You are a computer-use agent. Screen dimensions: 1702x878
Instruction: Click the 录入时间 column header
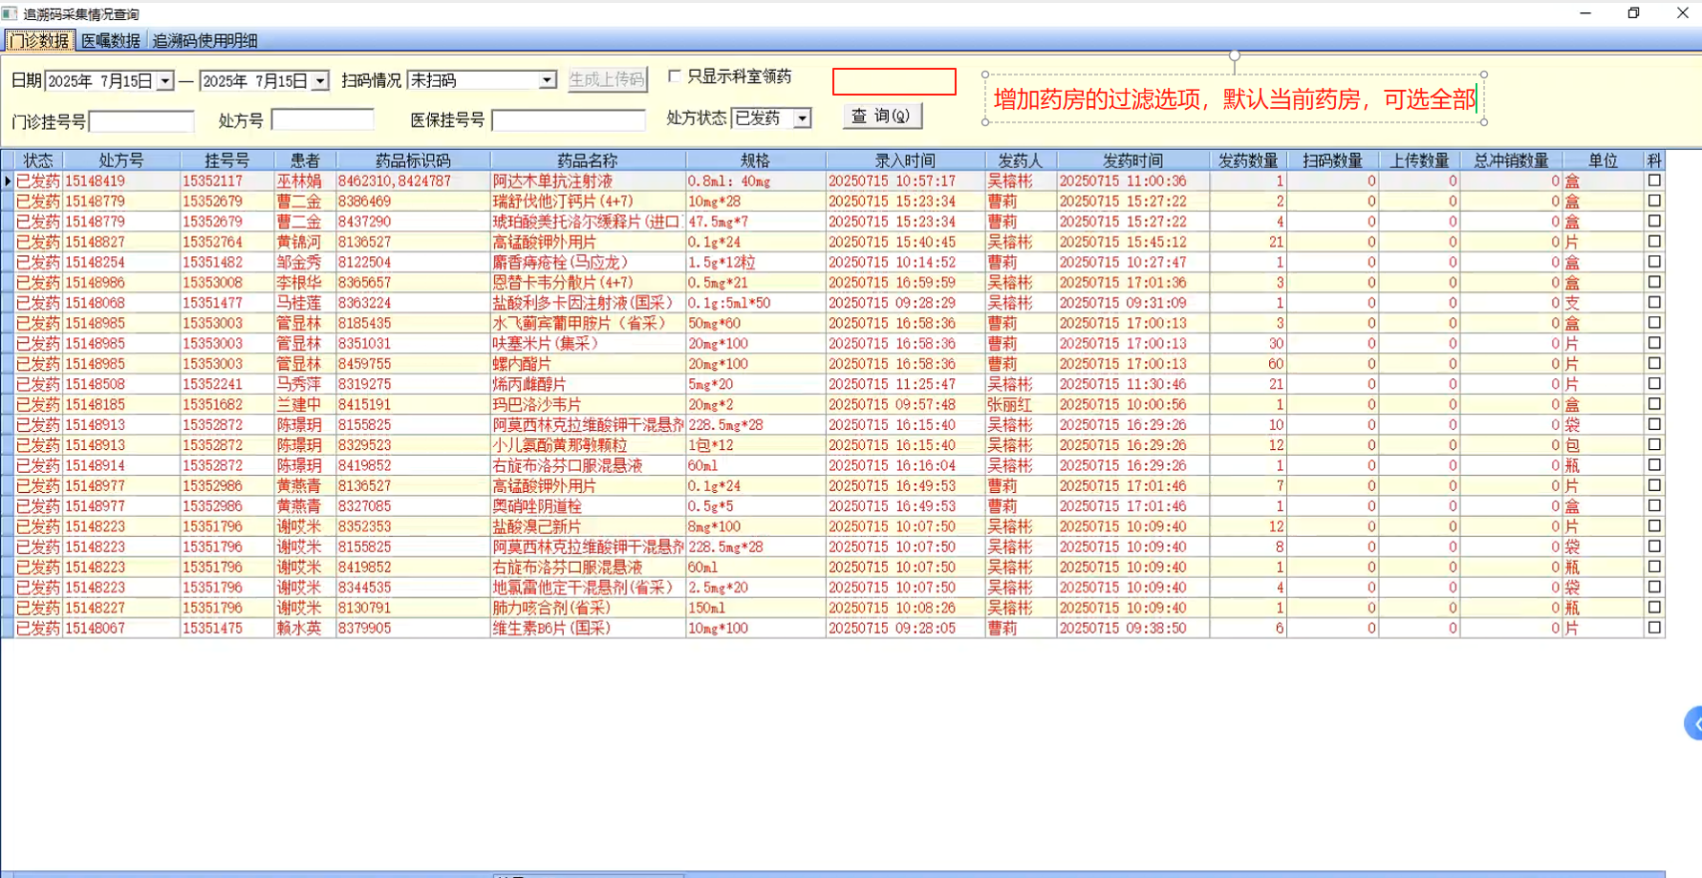[x=905, y=161]
